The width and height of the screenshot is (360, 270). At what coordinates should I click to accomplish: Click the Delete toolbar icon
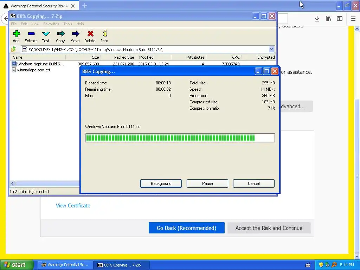coord(90,34)
